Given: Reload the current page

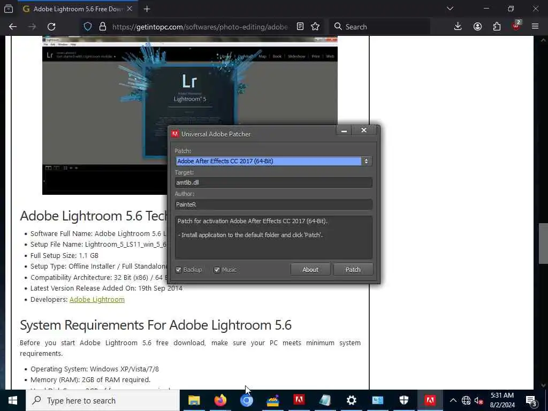Looking at the screenshot, I should [x=51, y=27].
